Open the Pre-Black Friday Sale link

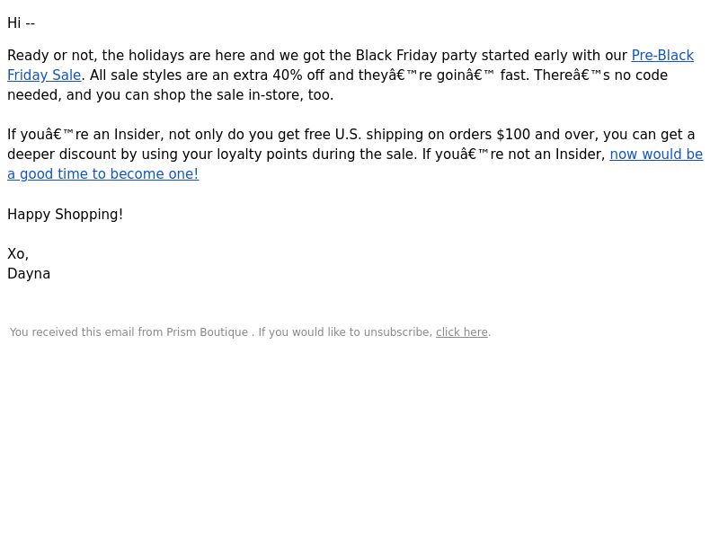[x=662, y=56]
